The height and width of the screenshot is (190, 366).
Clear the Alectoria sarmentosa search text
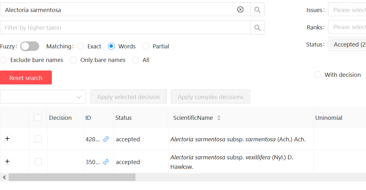click(x=240, y=9)
